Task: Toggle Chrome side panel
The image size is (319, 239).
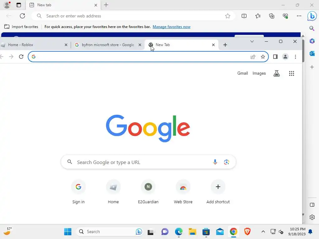Action: (x=275, y=57)
